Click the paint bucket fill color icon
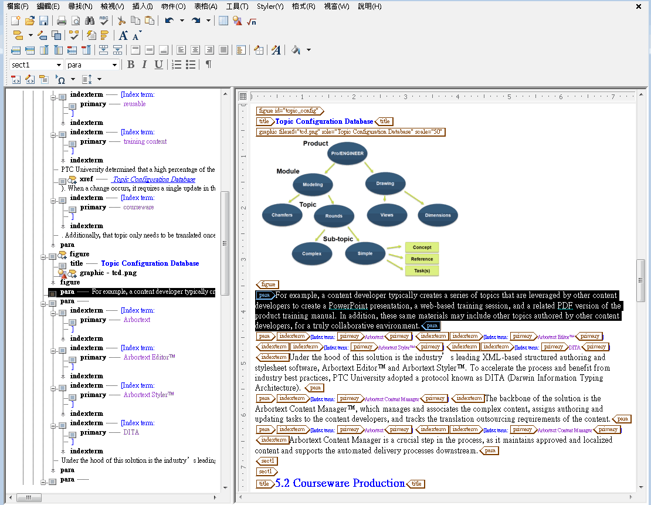 pyautogui.click(x=296, y=50)
